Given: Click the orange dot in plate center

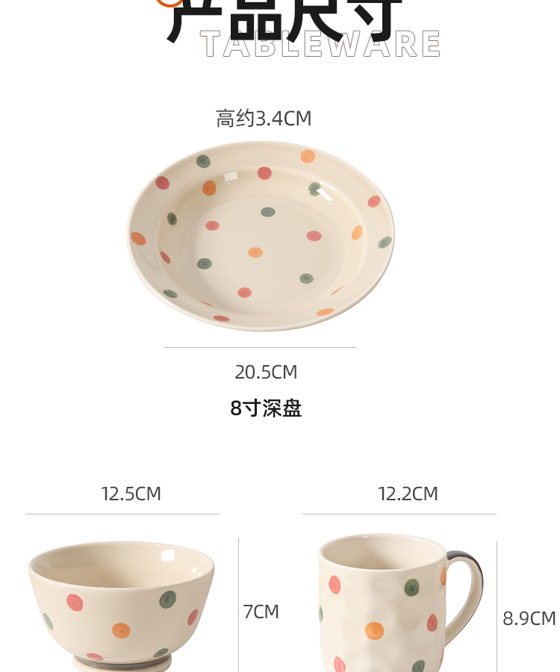Looking at the screenshot, I should click(255, 252).
